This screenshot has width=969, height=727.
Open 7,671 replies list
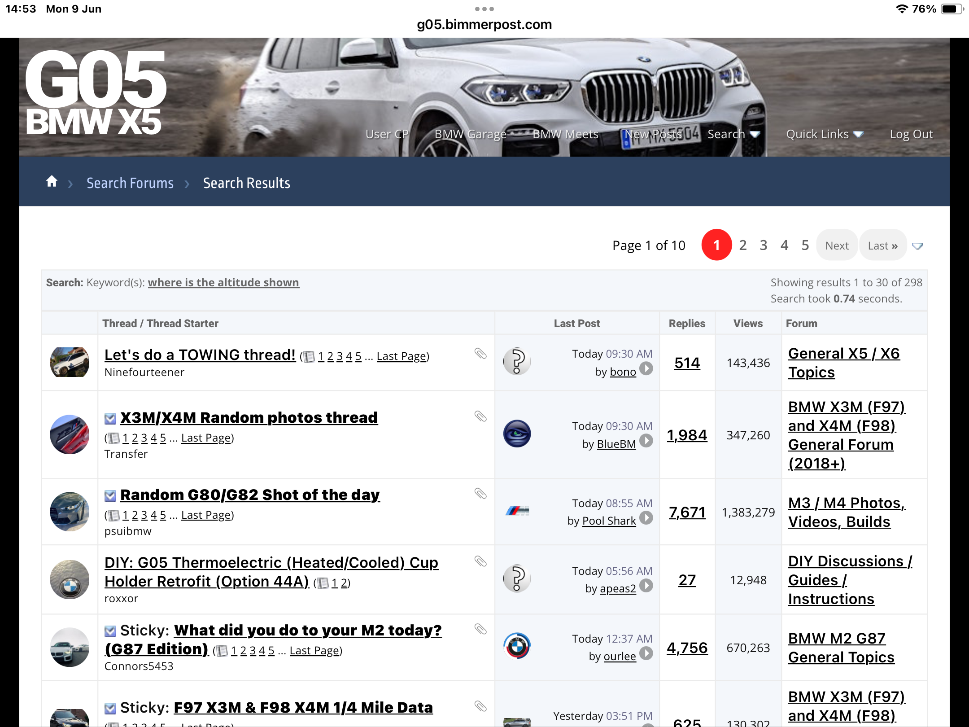coord(687,512)
